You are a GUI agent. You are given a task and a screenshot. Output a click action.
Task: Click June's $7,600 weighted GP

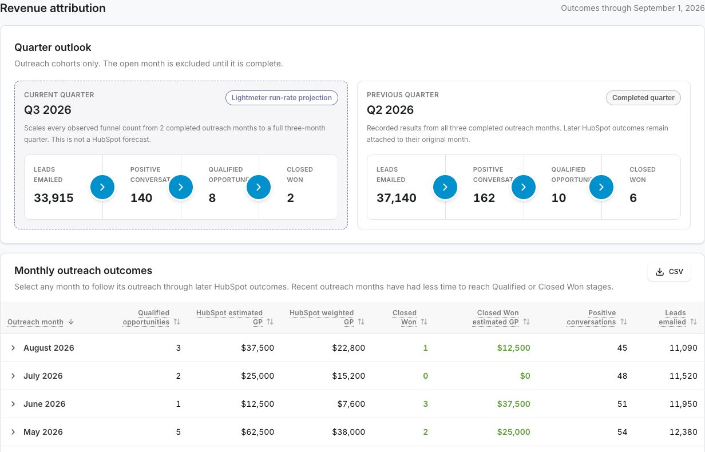[351, 404]
